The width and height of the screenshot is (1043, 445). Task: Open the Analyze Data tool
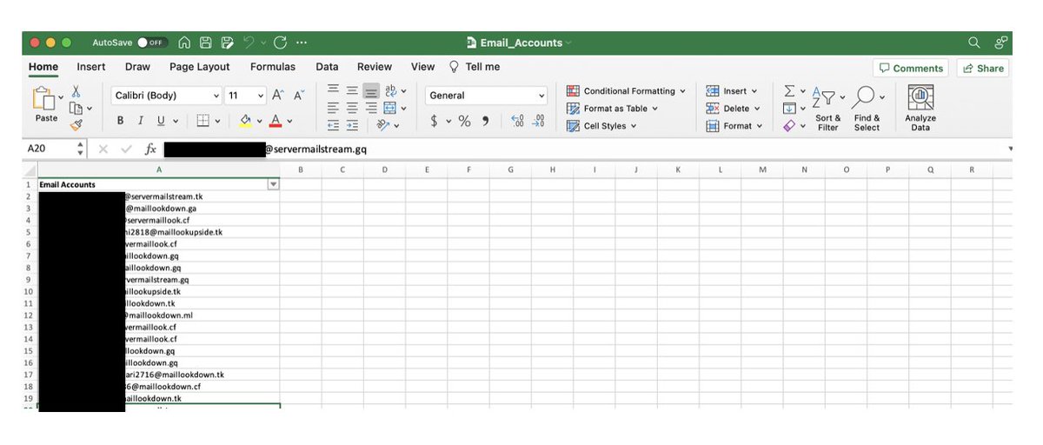coord(920,108)
